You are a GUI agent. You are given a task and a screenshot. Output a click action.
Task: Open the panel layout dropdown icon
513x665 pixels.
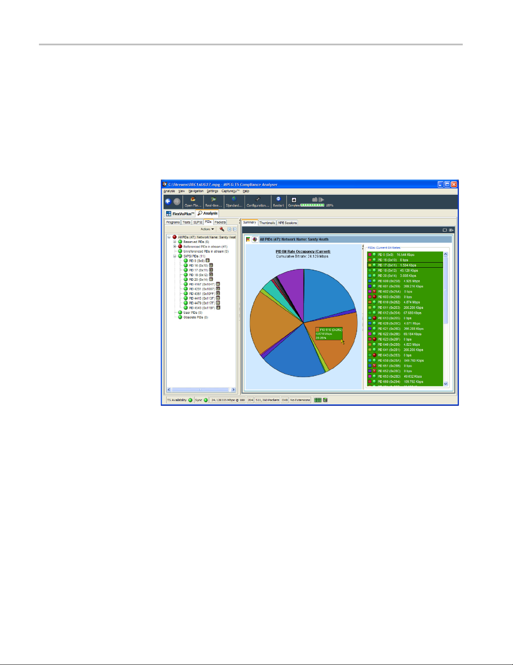[x=451, y=230]
